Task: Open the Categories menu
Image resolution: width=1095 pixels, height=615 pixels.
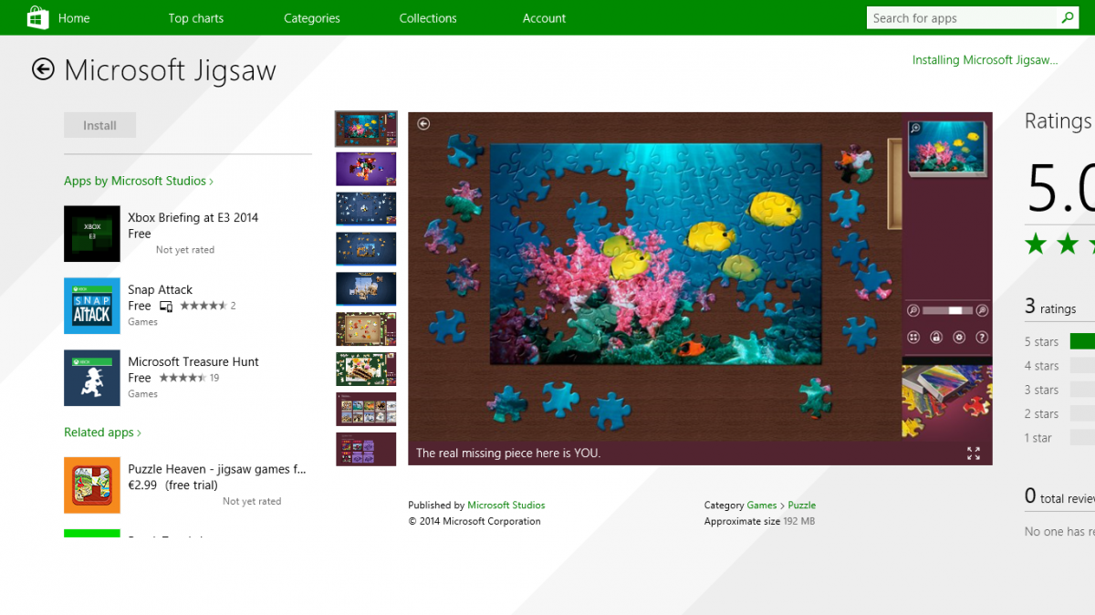Action: click(312, 18)
